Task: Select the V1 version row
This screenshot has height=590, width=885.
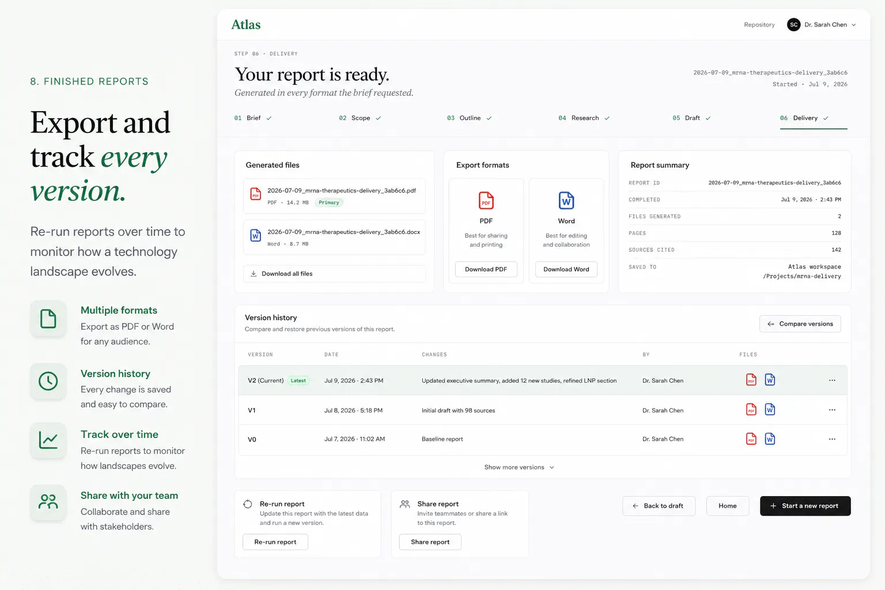Action: (543, 410)
